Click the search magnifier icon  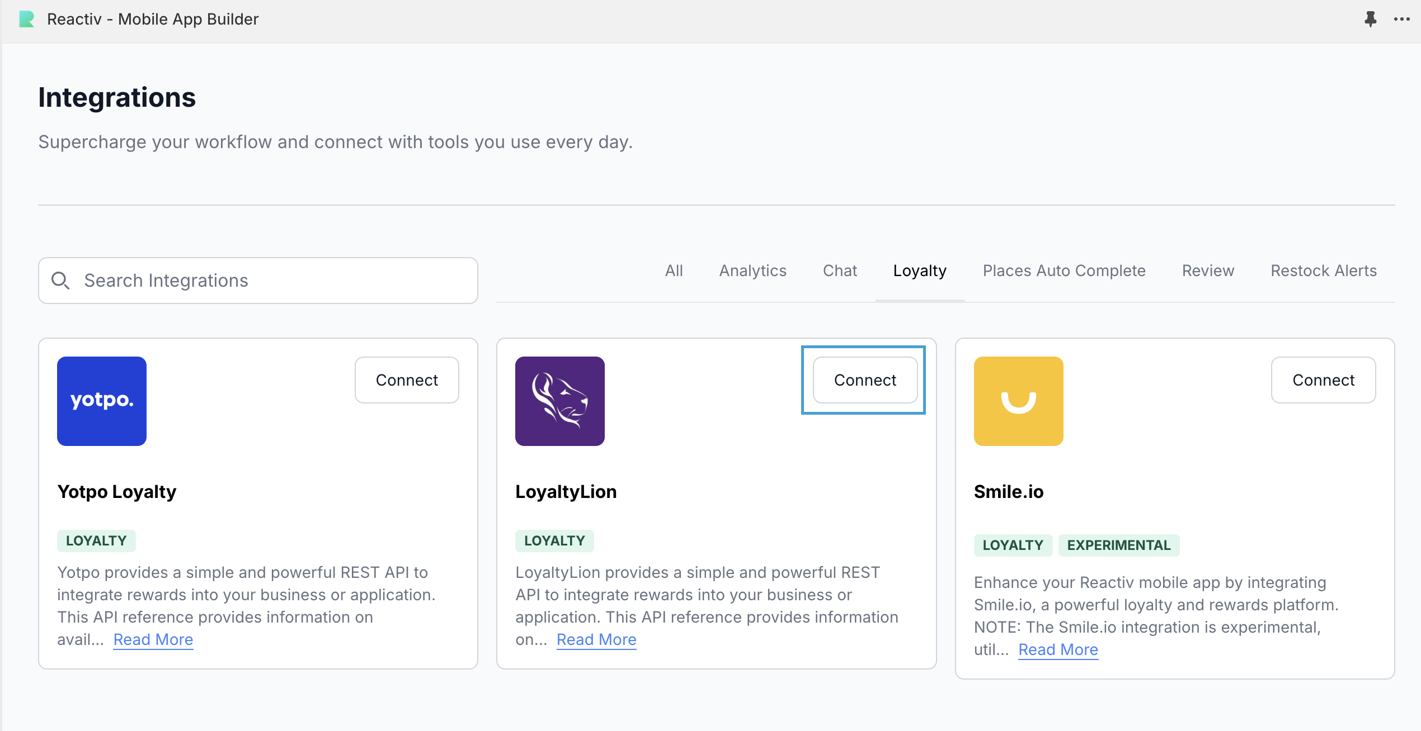pos(60,281)
